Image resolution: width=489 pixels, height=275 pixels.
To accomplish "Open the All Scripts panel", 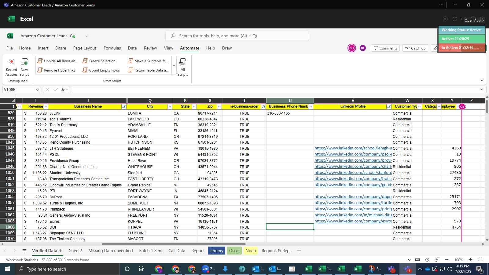I will [x=183, y=67].
